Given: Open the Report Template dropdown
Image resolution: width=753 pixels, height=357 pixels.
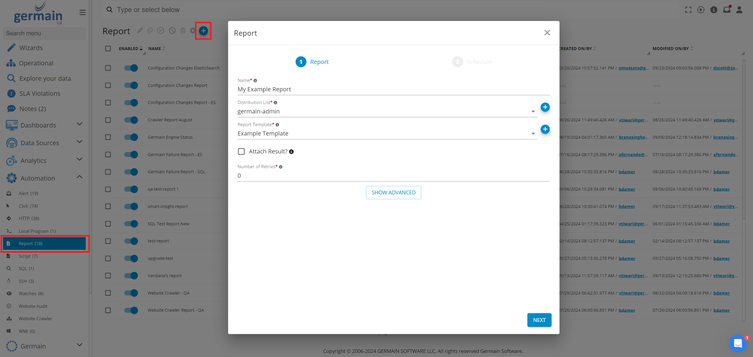Looking at the screenshot, I should coord(387,133).
